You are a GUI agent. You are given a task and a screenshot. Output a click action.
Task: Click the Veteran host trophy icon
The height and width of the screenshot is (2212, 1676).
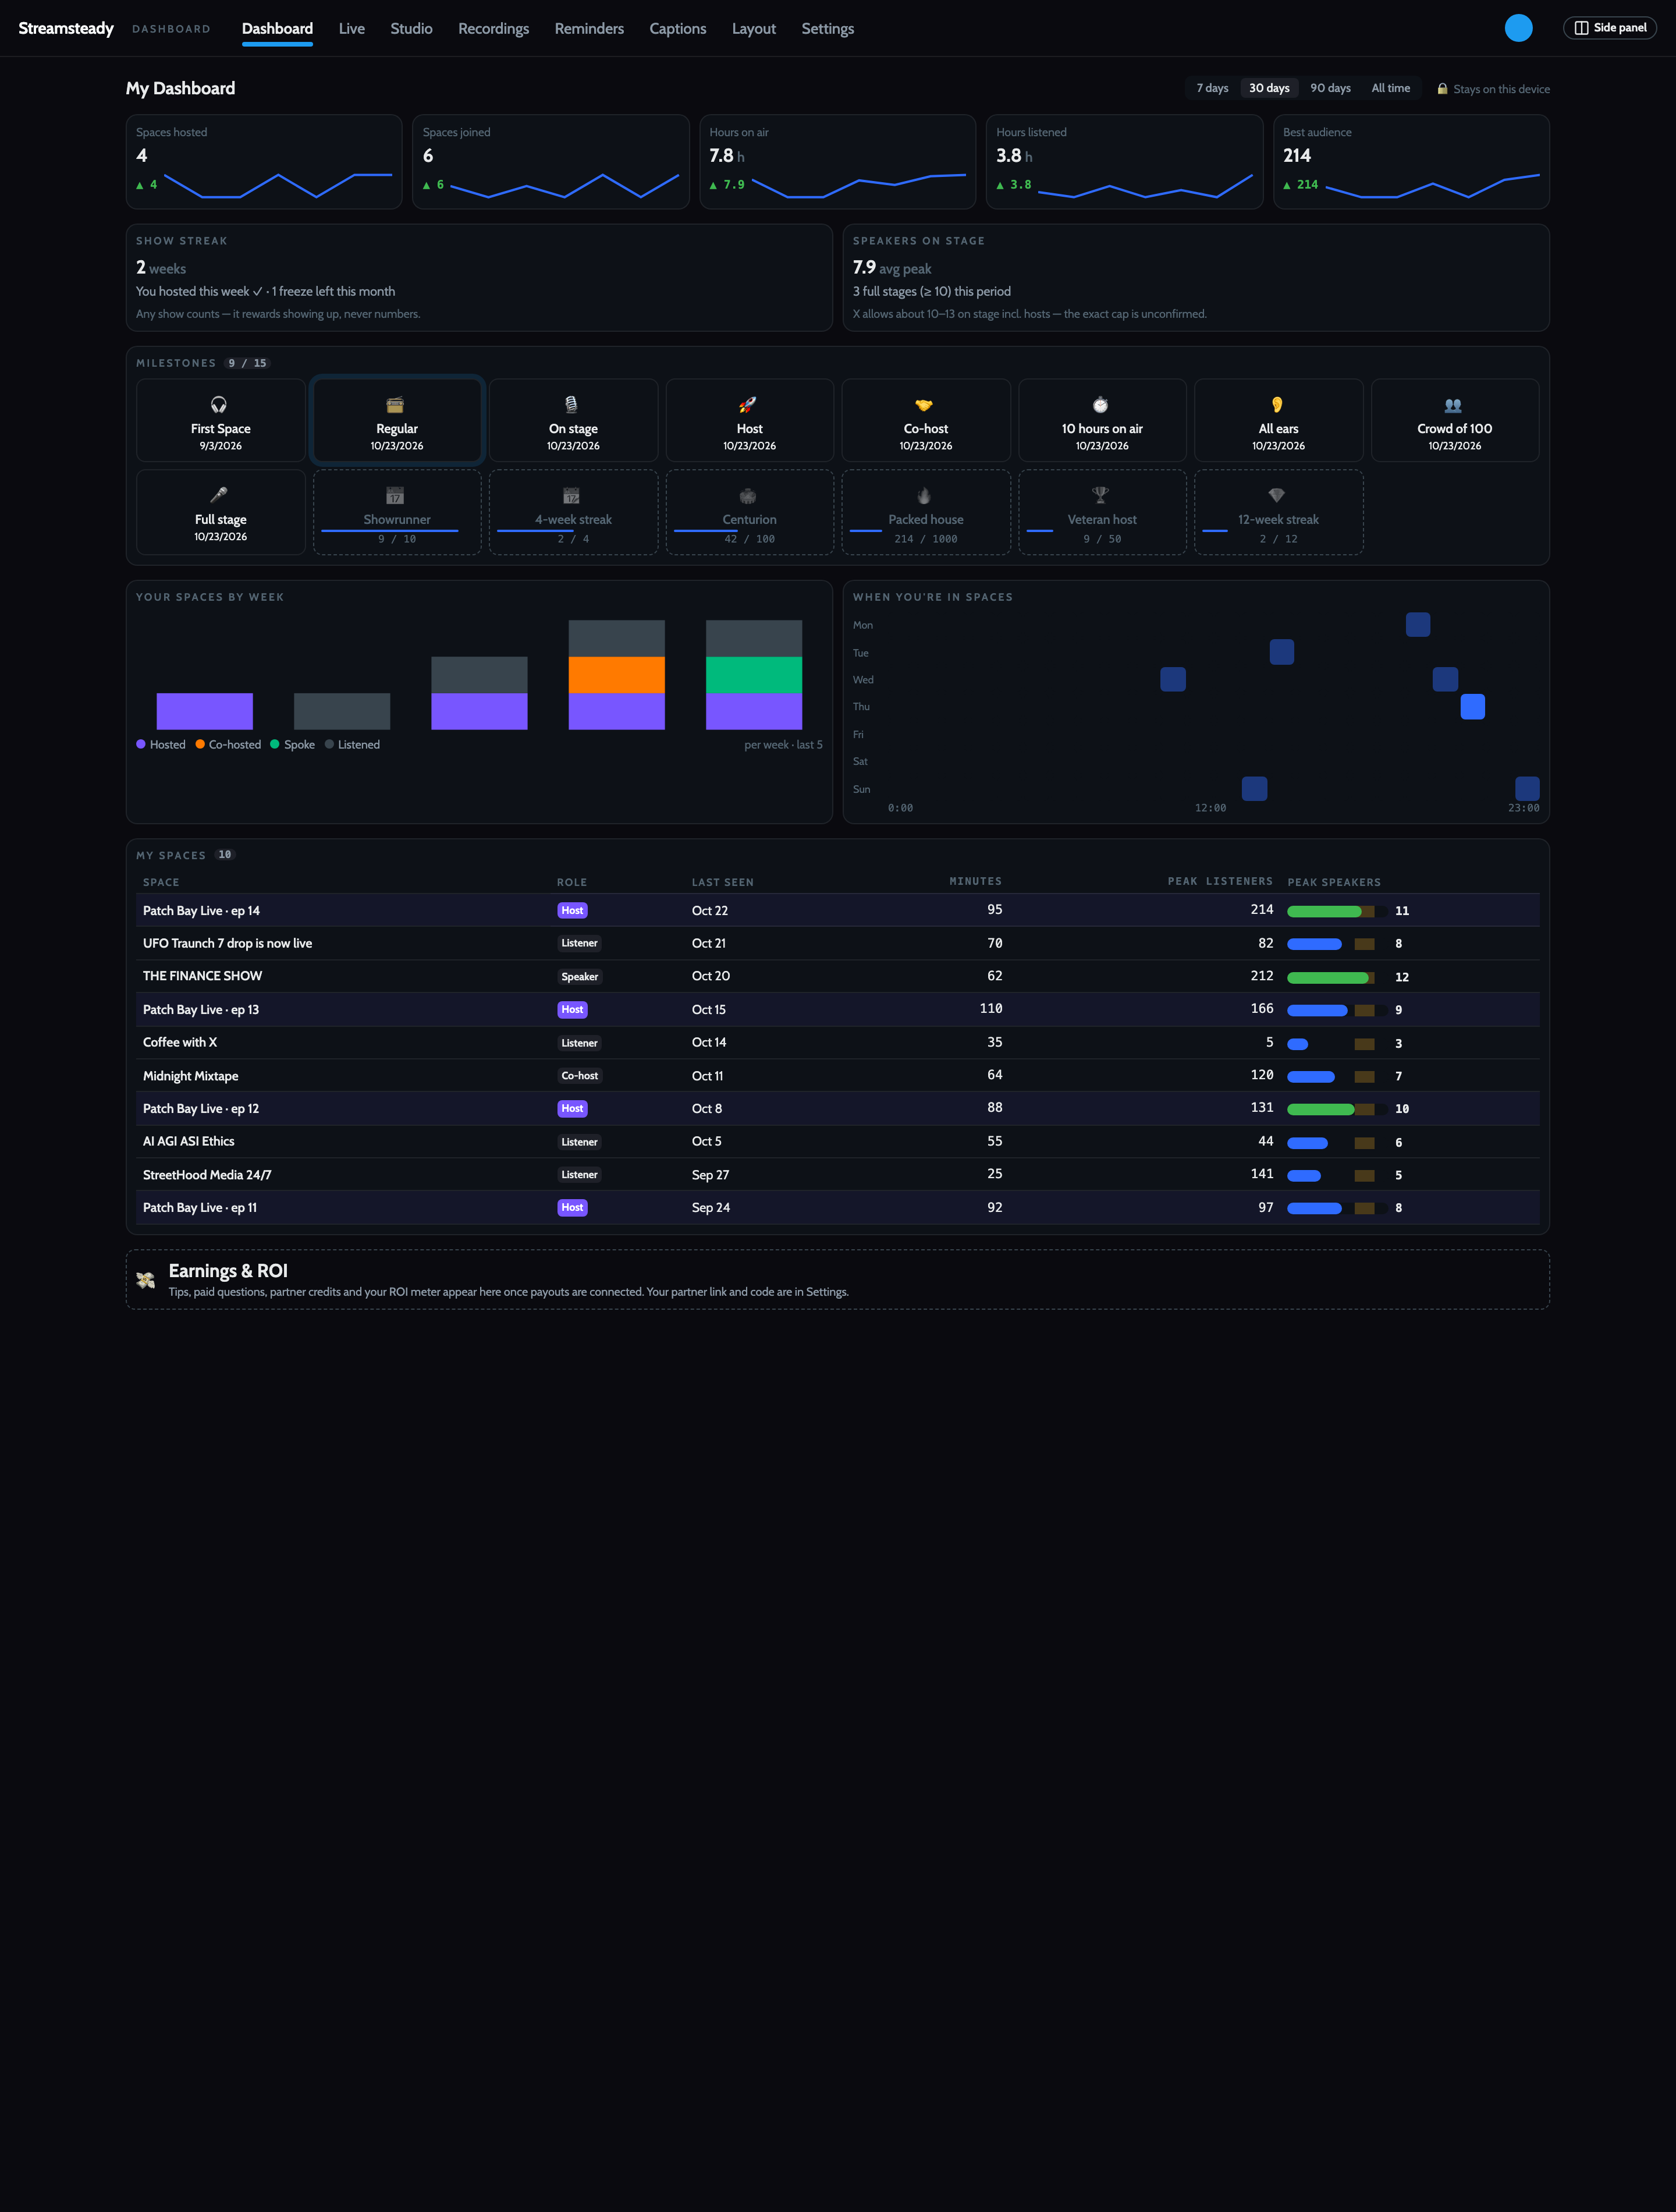coord(1100,495)
